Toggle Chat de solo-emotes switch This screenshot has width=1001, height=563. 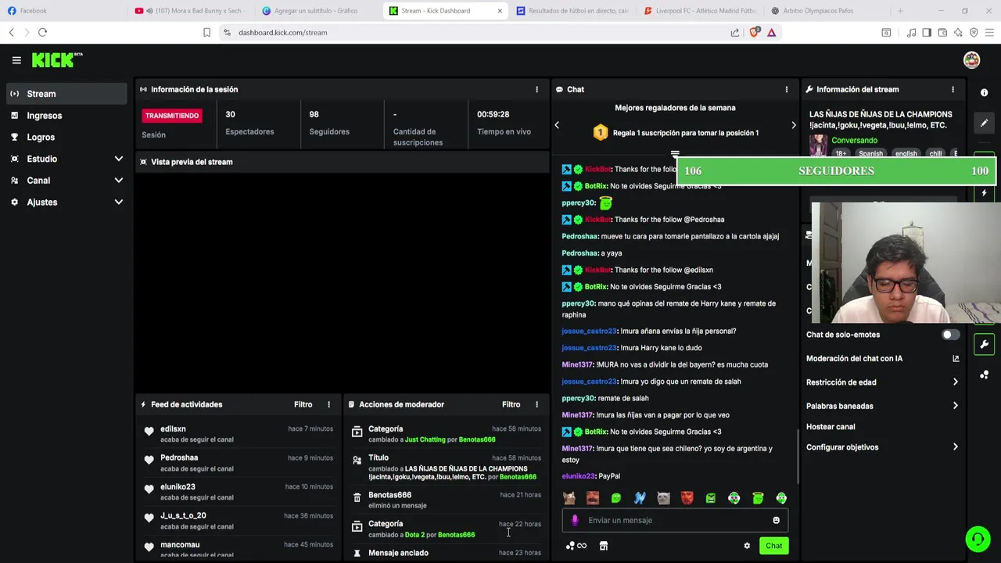coord(950,335)
